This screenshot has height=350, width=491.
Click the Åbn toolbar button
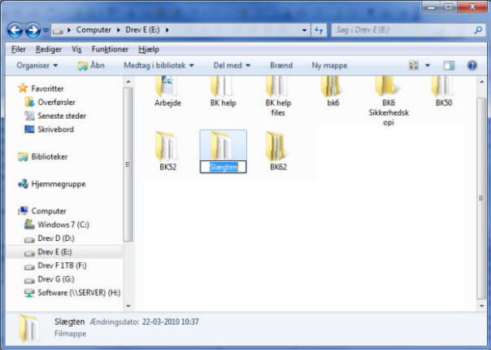pos(91,65)
